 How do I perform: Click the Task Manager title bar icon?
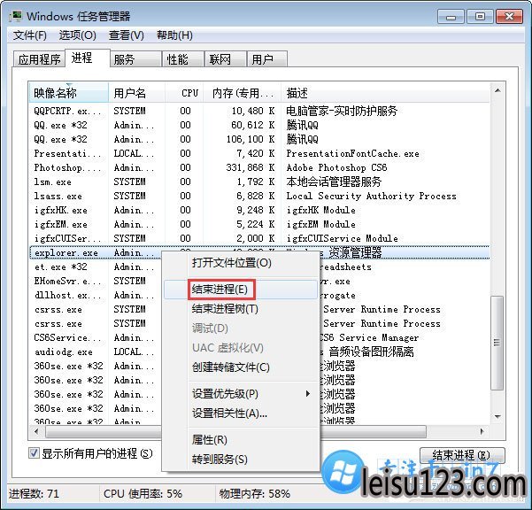[16, 16]
